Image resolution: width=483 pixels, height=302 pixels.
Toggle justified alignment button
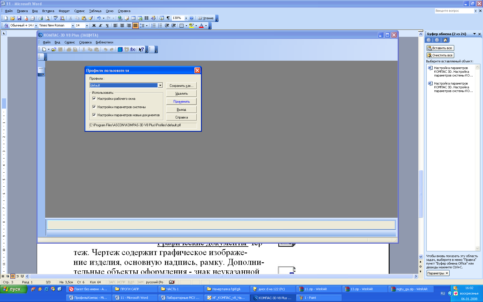135,26
